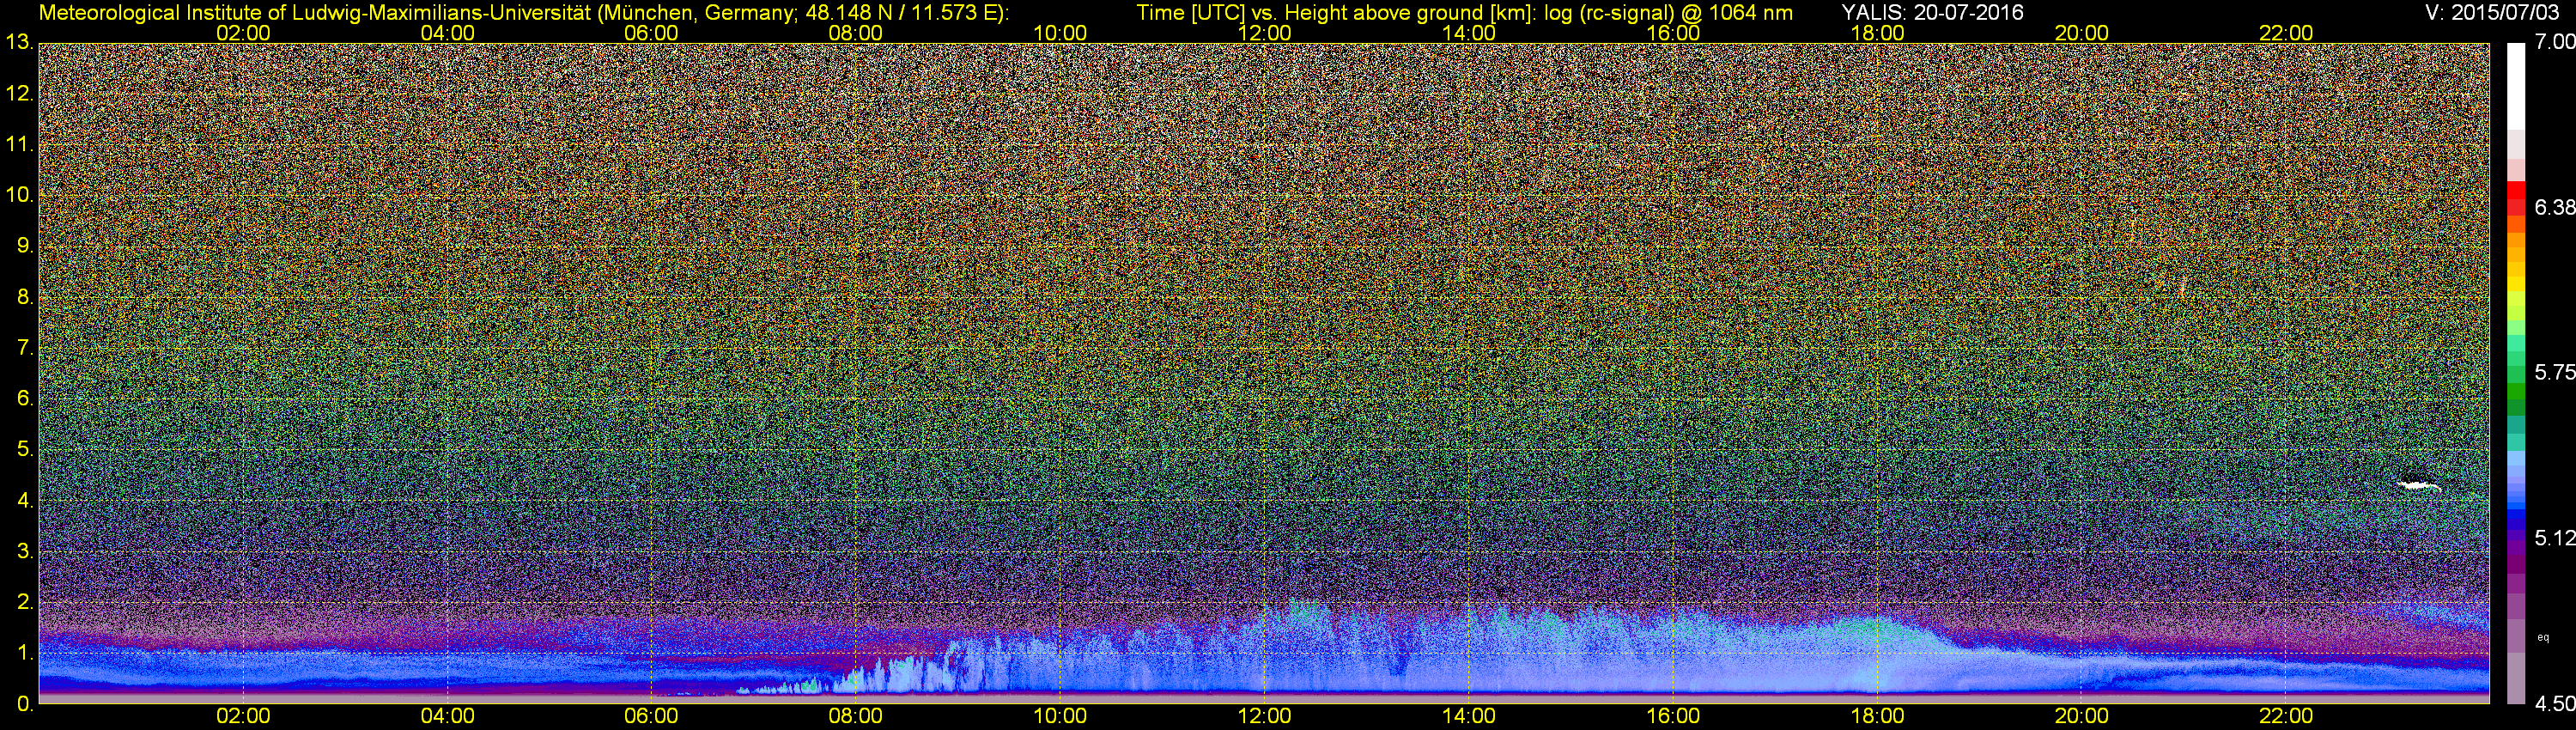Click the 12 km height axis label
Viewport: 2576px width, 730px height.
pyautogui.click(x=19, y=93)
